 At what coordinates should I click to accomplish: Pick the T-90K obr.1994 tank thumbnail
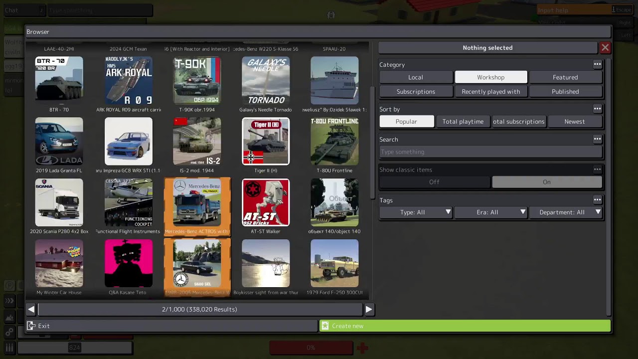[197, 80]
